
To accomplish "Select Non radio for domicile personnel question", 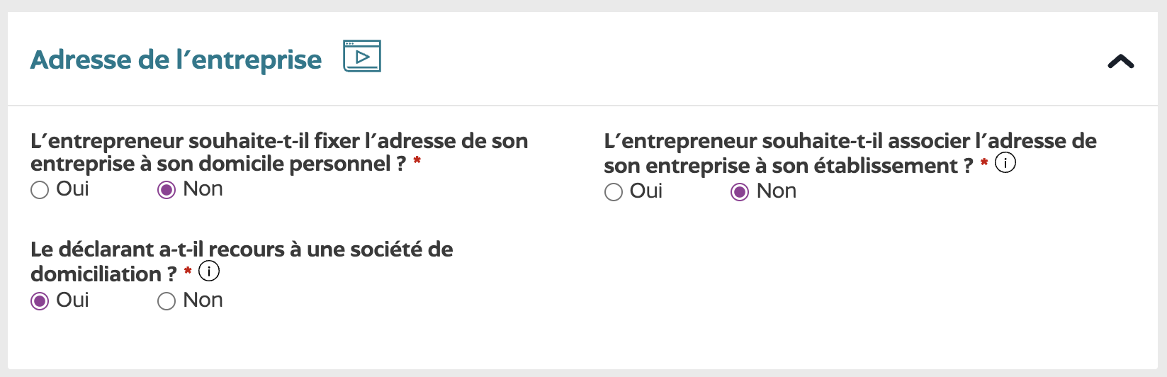I will pos(167,190).
